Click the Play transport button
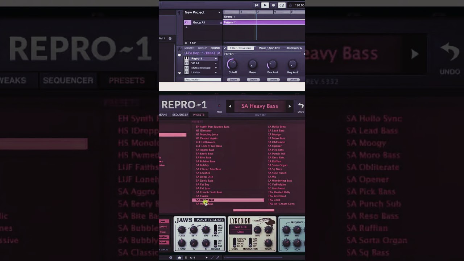Image resolution: width=464 pixels, height=261 pixels. (x=265, y=5)
